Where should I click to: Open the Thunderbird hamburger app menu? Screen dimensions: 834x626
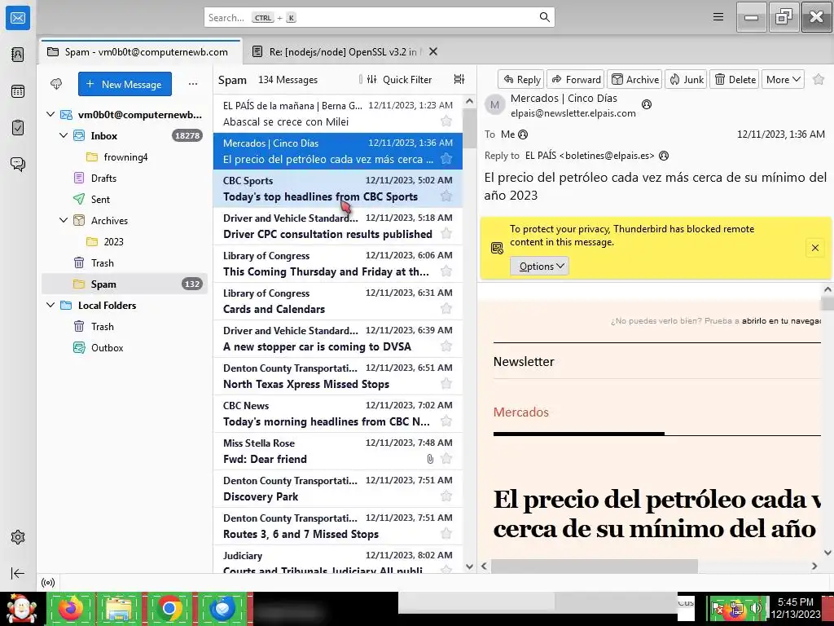(718, 17)
